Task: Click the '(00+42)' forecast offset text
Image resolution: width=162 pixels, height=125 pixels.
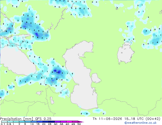Action: [153, 119]
